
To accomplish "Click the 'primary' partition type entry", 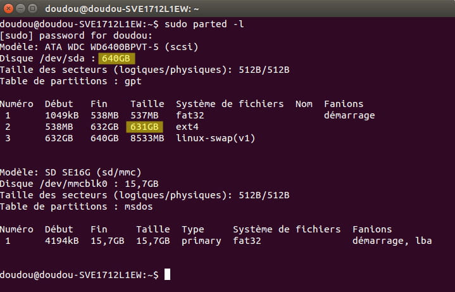I will (201, 241).
